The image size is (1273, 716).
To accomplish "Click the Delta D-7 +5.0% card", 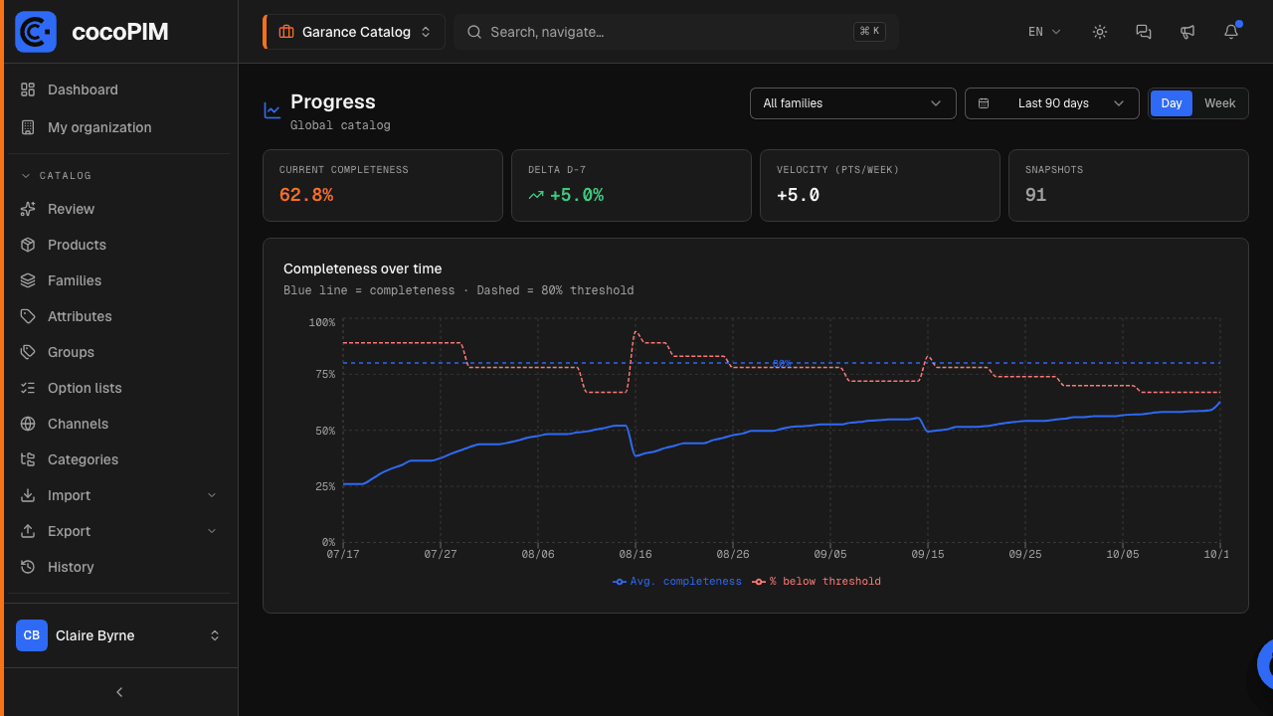I will pos(632,185).
